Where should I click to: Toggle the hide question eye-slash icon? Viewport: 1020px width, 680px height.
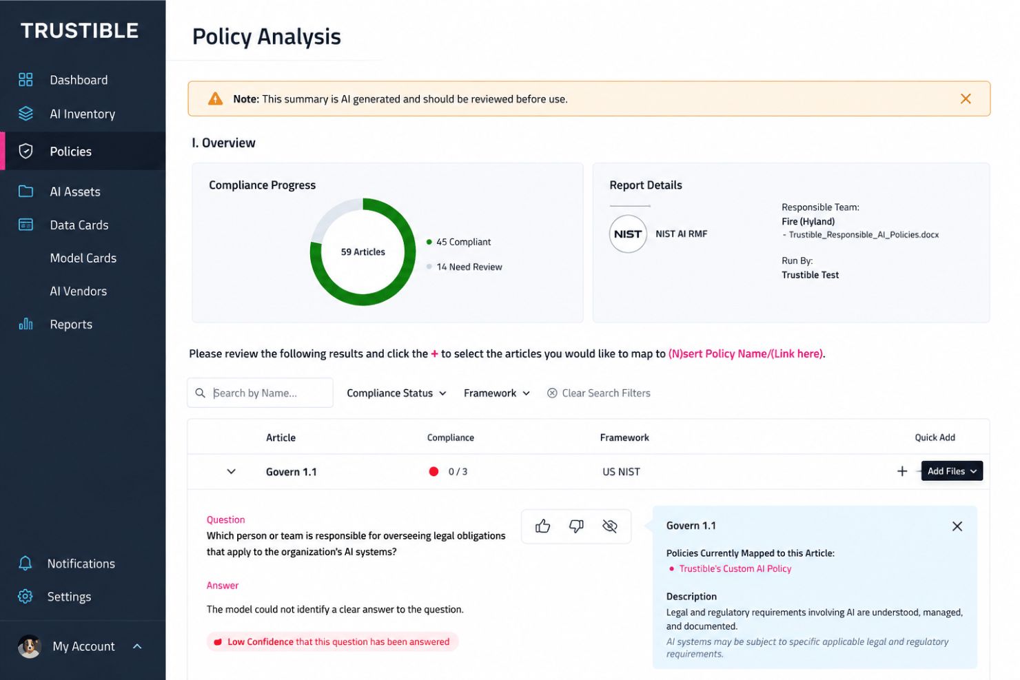610,526
